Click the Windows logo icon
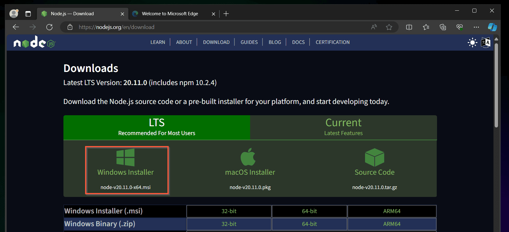This screenshot has width=509, height=232. pos(125,157)
